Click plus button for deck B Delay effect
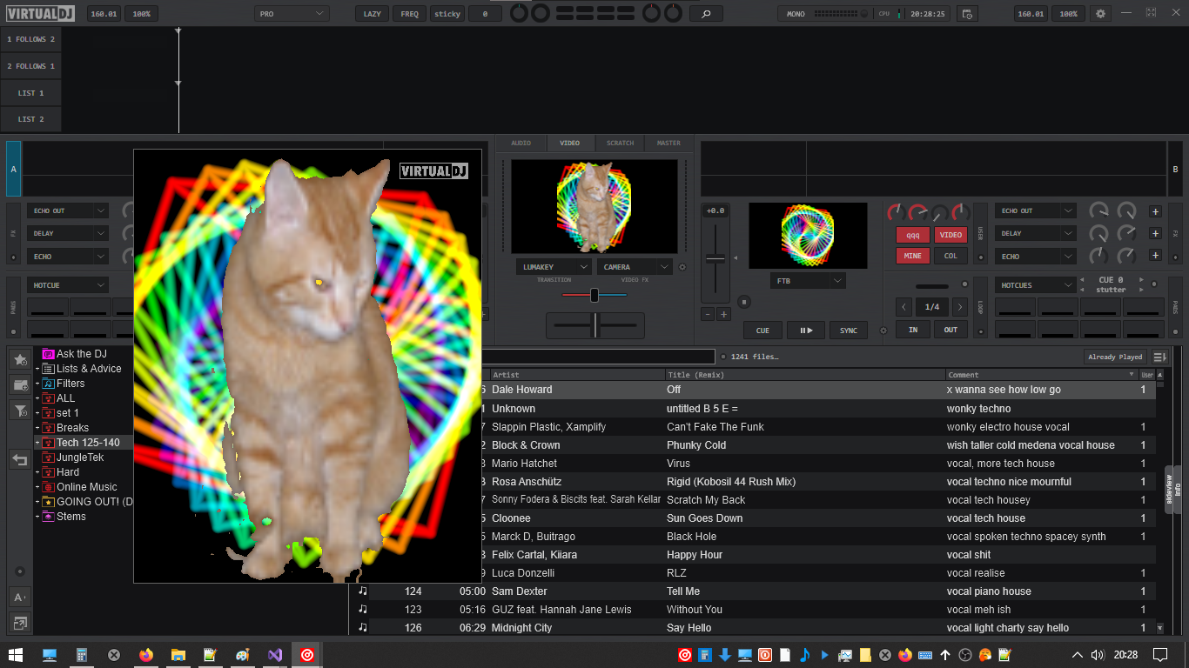 (x=1155, y=233)
